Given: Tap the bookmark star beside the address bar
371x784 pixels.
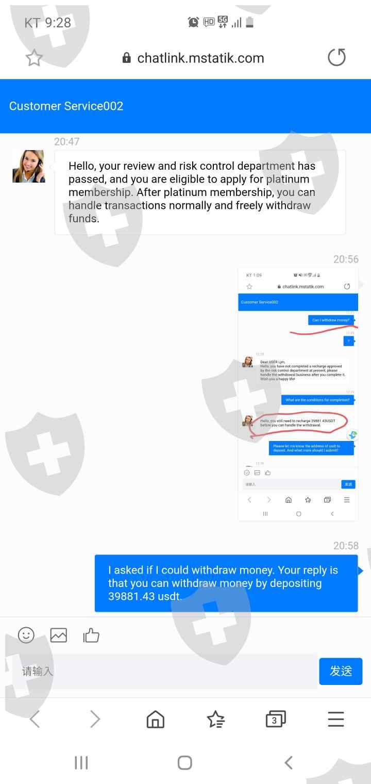Looking at the screenshot, I should [34, 58].
